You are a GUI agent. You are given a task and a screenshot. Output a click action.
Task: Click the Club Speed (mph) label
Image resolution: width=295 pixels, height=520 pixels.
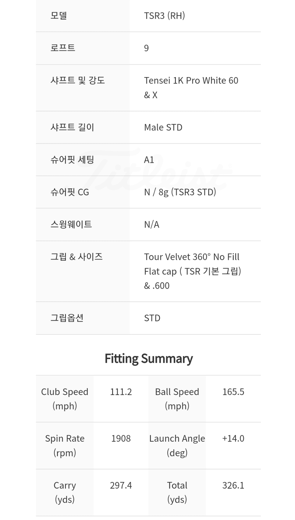tap(65, 399)
